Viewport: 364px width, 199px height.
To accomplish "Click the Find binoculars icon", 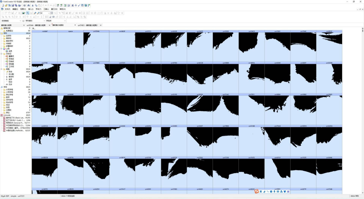I will 28,5.
